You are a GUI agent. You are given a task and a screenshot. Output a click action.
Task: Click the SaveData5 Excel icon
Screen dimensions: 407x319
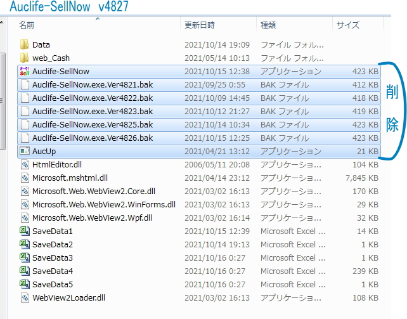pos(25,285)
